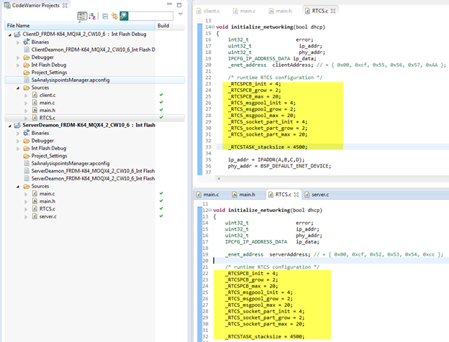
Task: Click the Binaries icon under ClientD project
Action: [x=27, y=42]
